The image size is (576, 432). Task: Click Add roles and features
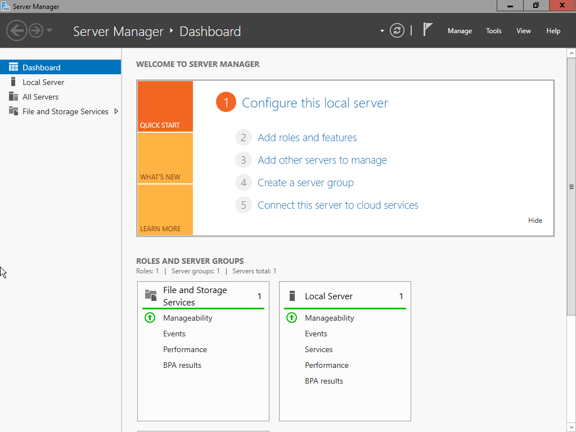307,137
